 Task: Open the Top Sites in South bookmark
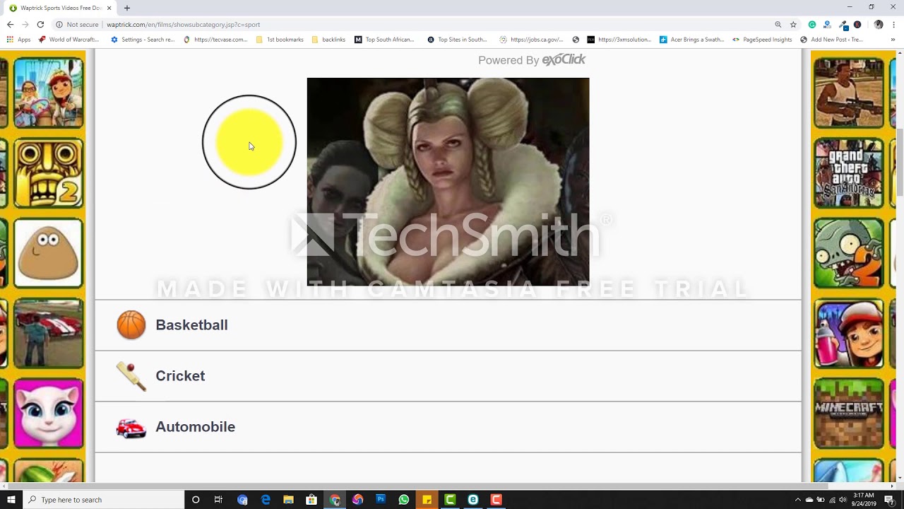tap(457, 40)
